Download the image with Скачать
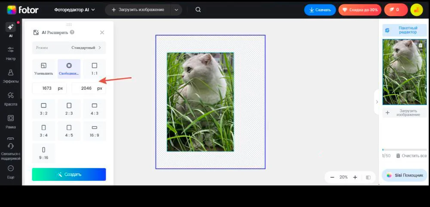 pyautogui.click(x=320, y=10)
